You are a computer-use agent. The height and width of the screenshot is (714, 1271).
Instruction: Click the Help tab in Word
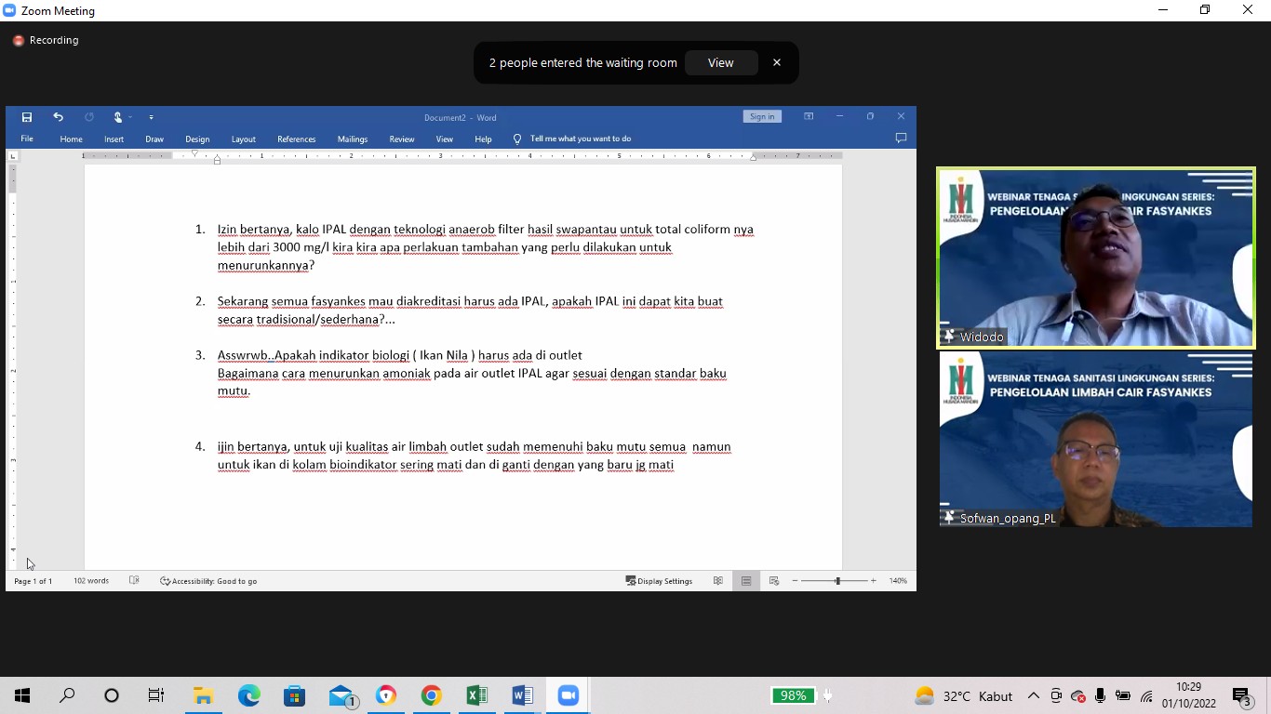[x=483, y=139]
